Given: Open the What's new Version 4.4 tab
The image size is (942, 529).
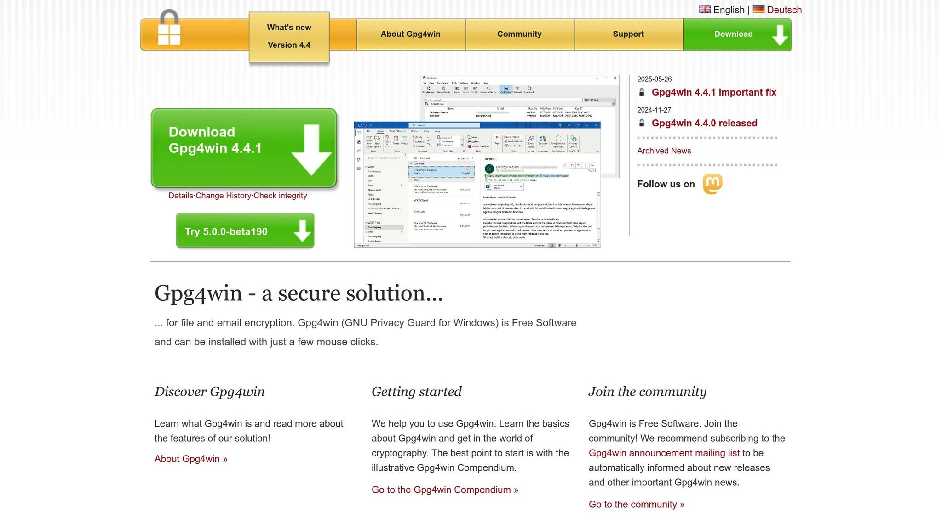Looking at the screenshot, I should point(289,37).
